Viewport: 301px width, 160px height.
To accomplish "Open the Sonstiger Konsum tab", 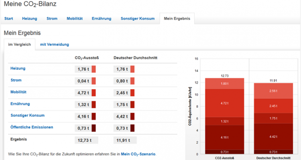I will click(138, 18).
